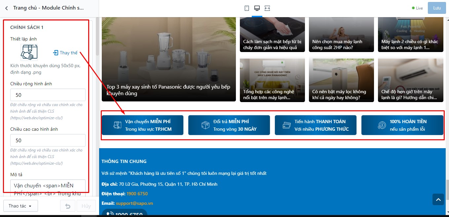Click the 100% HOÀN TIỀN policy banner
Viewport: 449px width, 217px height.
[x=402, y=125]
